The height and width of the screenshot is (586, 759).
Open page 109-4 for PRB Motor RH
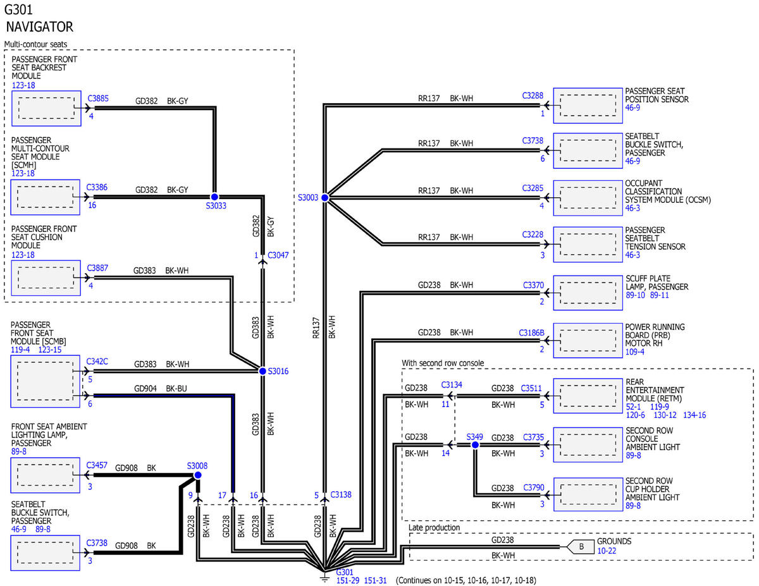tap(634, 352)
